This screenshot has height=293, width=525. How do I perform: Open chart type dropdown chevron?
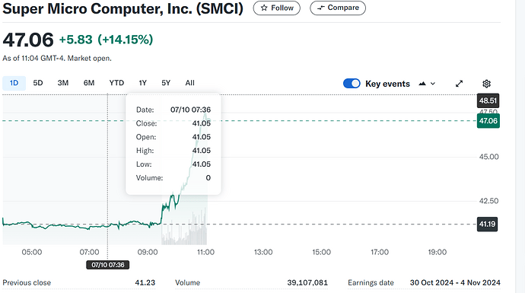point(433,84)
